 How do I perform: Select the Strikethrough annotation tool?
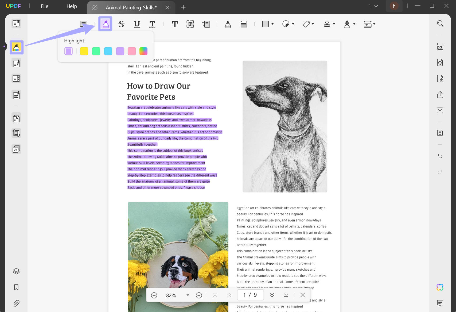click(122, 24)
